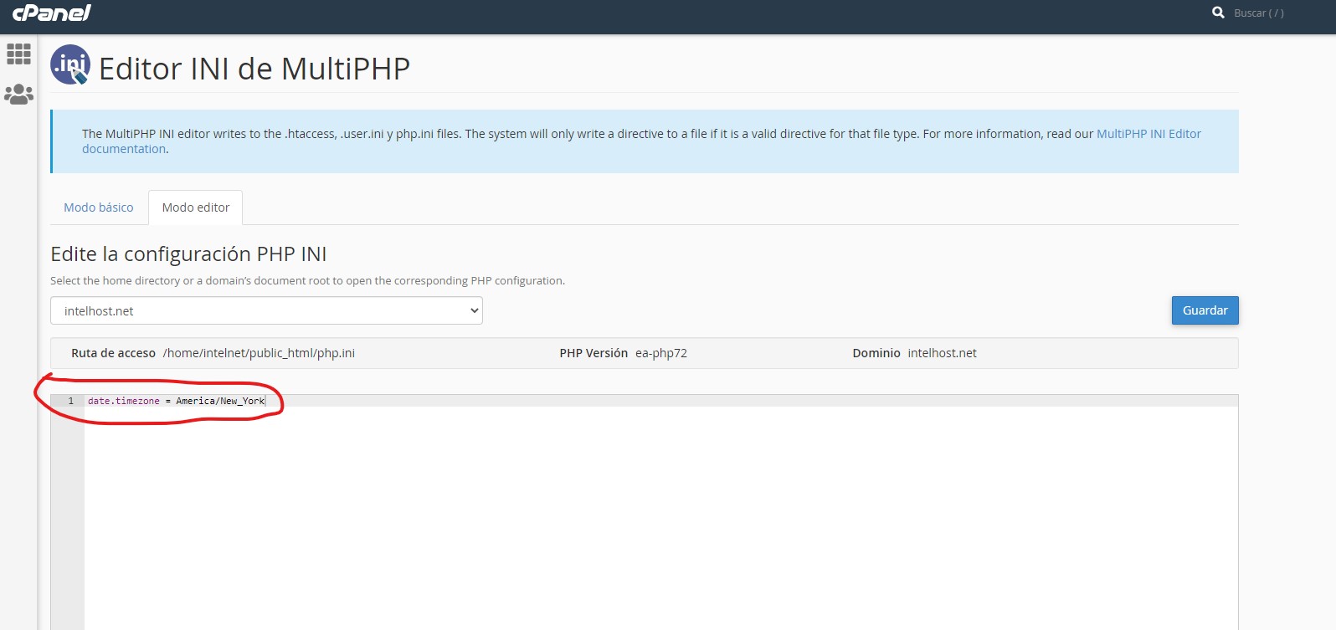Image resolution: width=1336 pixels, height=630 pixels.
Task: Click the Dominio intelhost.net value
Action: pyautogui.click(x=942, y=353)
